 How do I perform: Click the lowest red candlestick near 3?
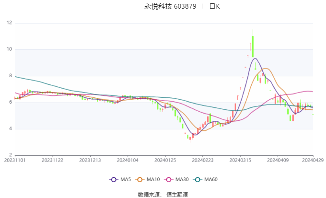coord(190,139)
